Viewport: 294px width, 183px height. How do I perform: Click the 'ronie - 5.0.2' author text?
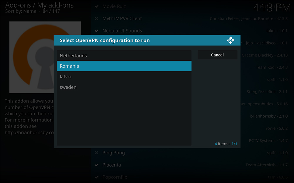point(277,128)
